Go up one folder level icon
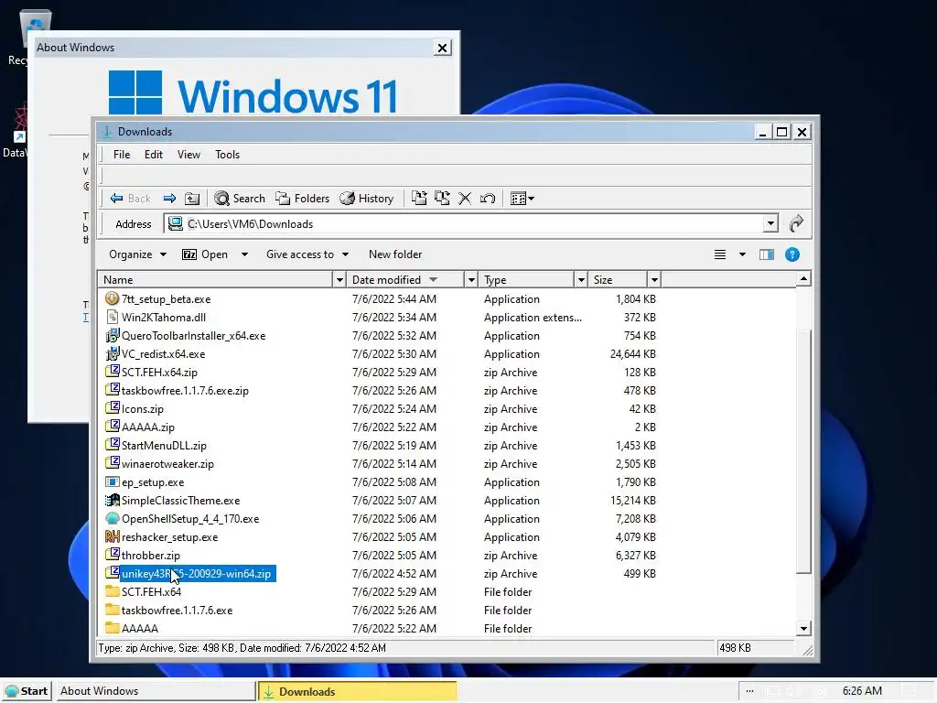 192,199
